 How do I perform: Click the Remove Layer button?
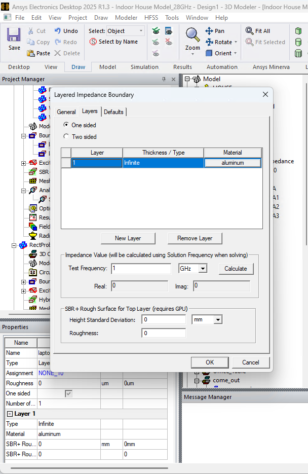coord(195,238)
